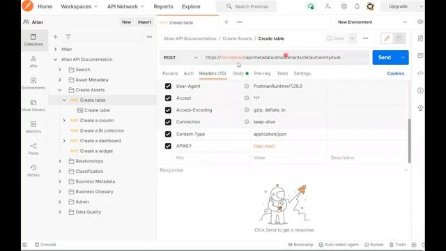Open the Cookies link
The height and width of the screenshot is (251, 446).
[x=395, y=73]
